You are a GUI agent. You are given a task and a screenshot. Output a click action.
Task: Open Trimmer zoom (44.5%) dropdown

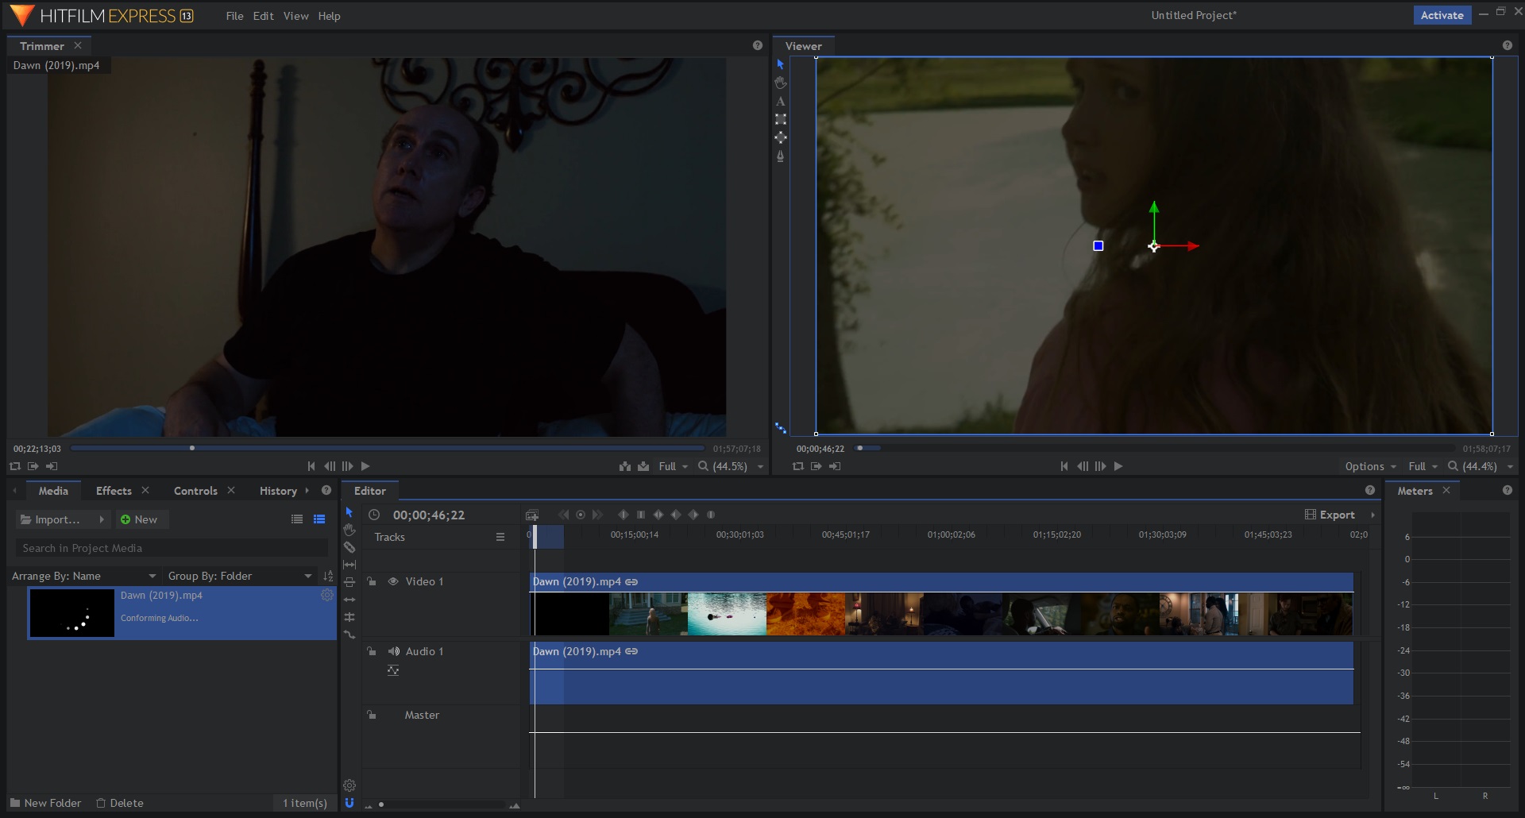[x=731, y=466]
